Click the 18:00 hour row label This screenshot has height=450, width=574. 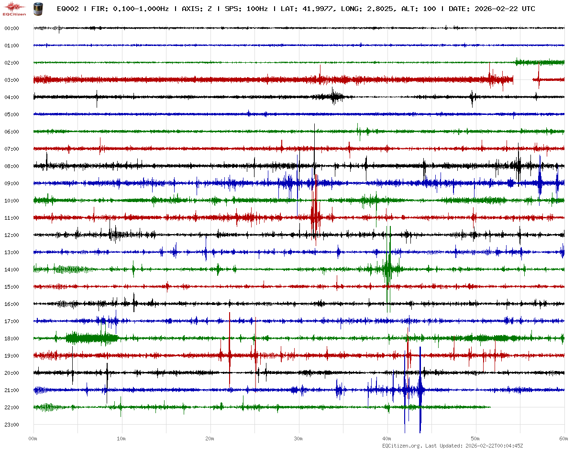click(11, 338)
